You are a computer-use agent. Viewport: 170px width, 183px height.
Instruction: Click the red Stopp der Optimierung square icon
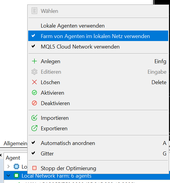click(x=34, y=168)
